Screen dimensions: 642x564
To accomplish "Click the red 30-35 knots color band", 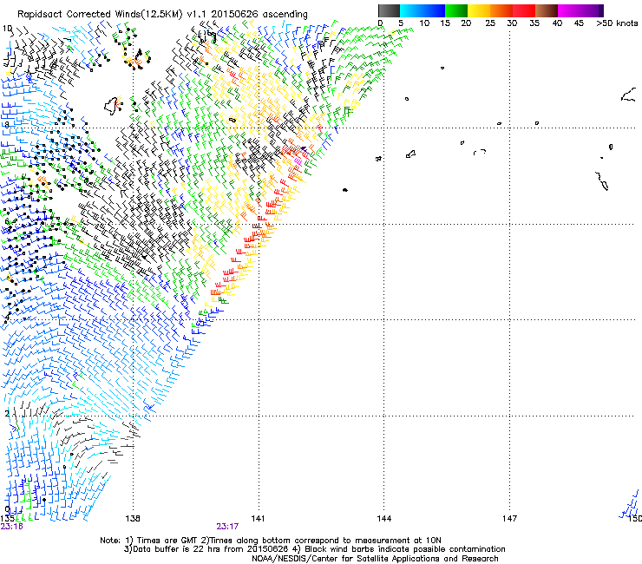I will [524, 10].
